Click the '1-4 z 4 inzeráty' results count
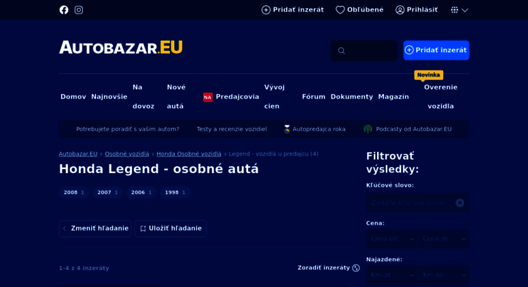 click(84, 268)
